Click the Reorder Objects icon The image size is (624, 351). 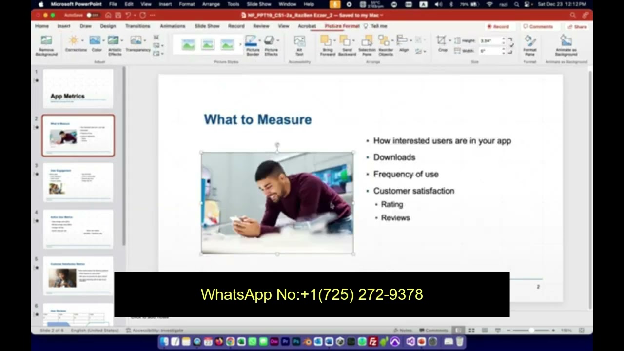click(384, 40)
